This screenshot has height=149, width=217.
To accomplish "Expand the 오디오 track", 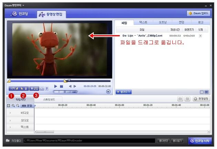I will (x=10, y=121).
